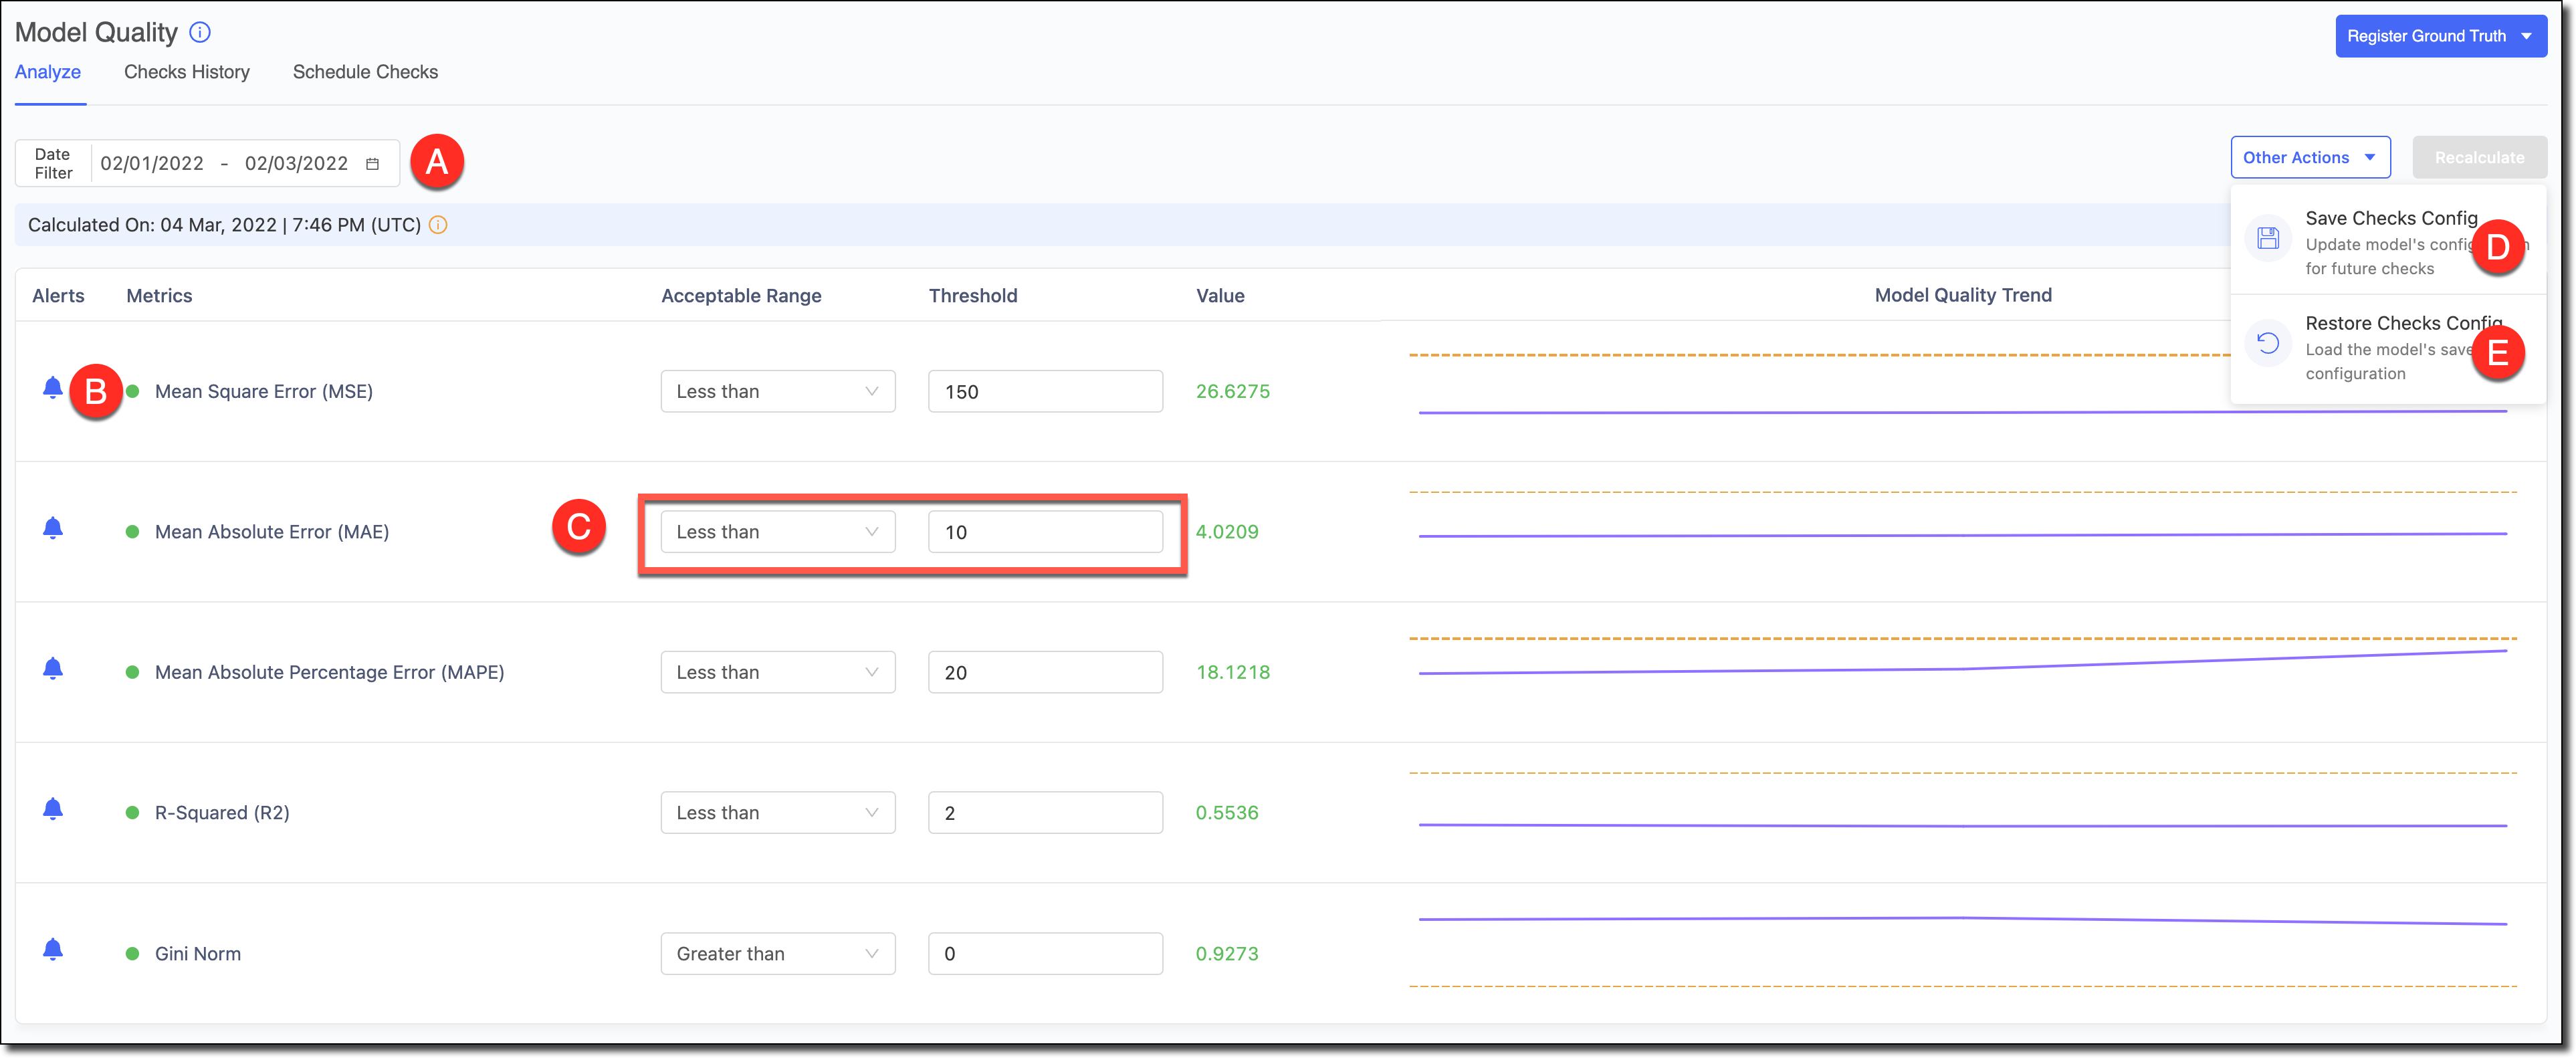2576x1058 pixels.
Task: Click the start date 02/01/2022
Action: pos(152,163)
